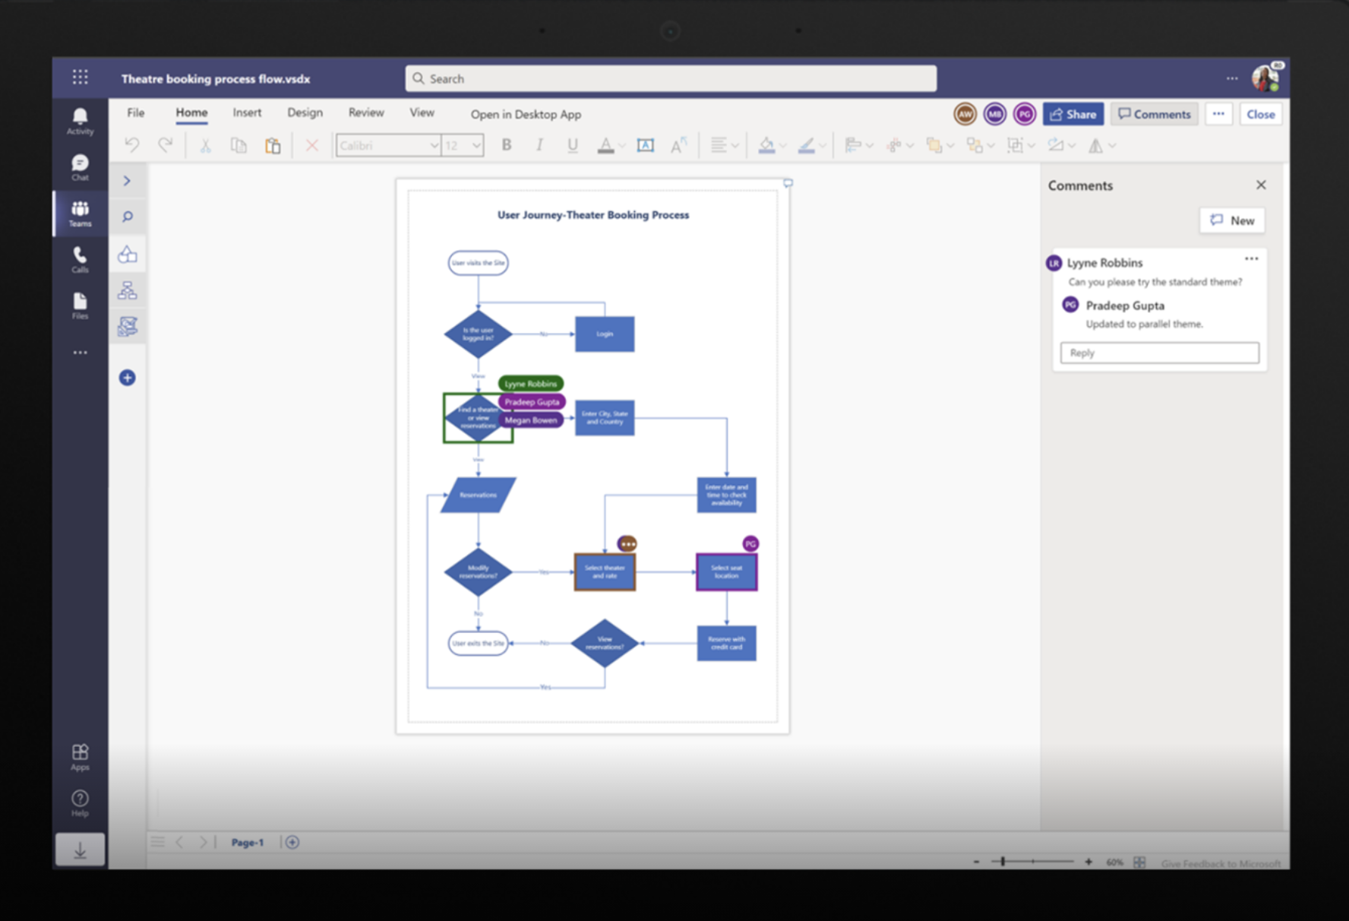Switch to the Design ribbon tab

pos(305,112)
